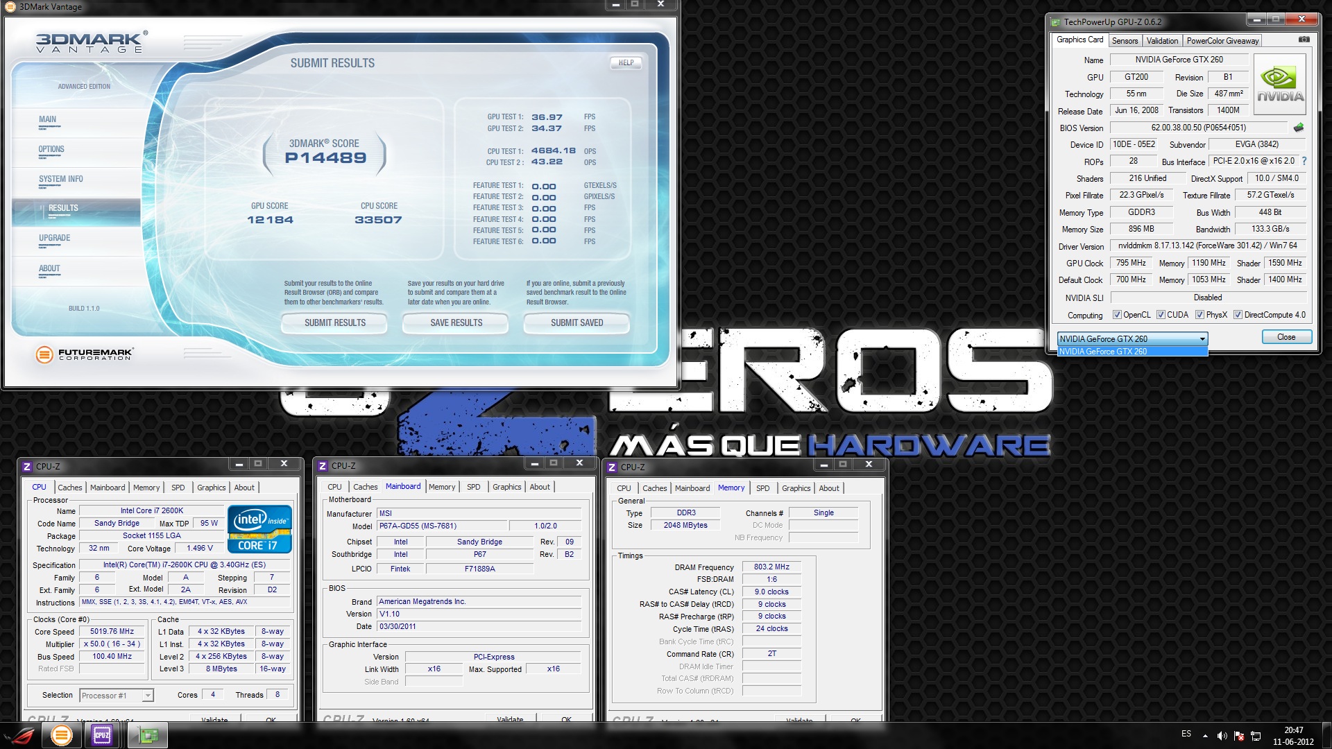Click the bus interface question mark icon
Screen dimensions: 1332x749
pyautogui.click(x=1304, y=161)
